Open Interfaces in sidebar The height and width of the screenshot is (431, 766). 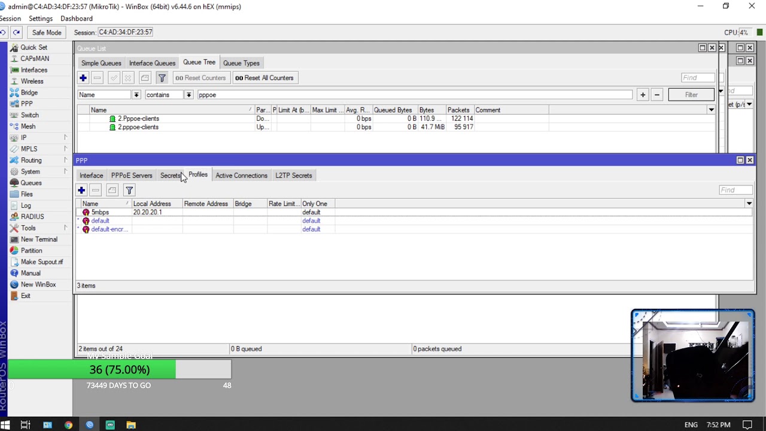34,70
